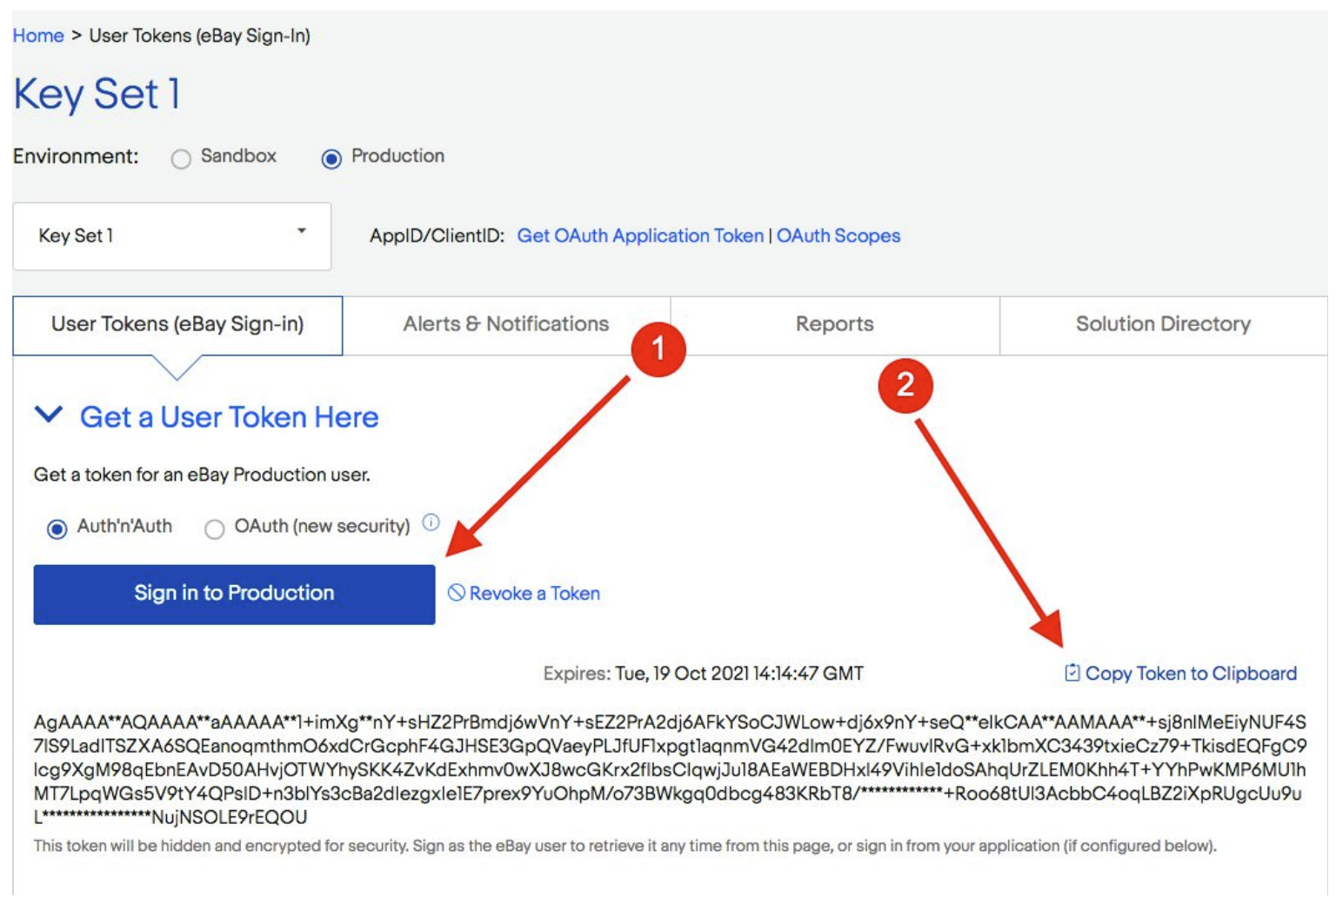This screenshot has height=897, width=1336.
Task: Select the Production environment radio button
Action: pyautogui.click(x=331, y=159)
